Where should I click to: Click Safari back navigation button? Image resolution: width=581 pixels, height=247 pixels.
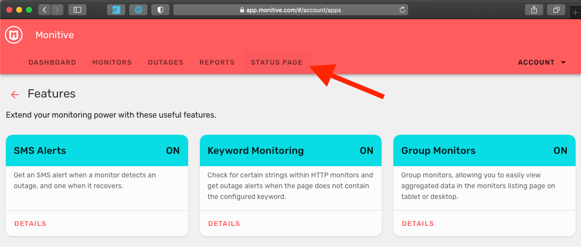(45, 10)
